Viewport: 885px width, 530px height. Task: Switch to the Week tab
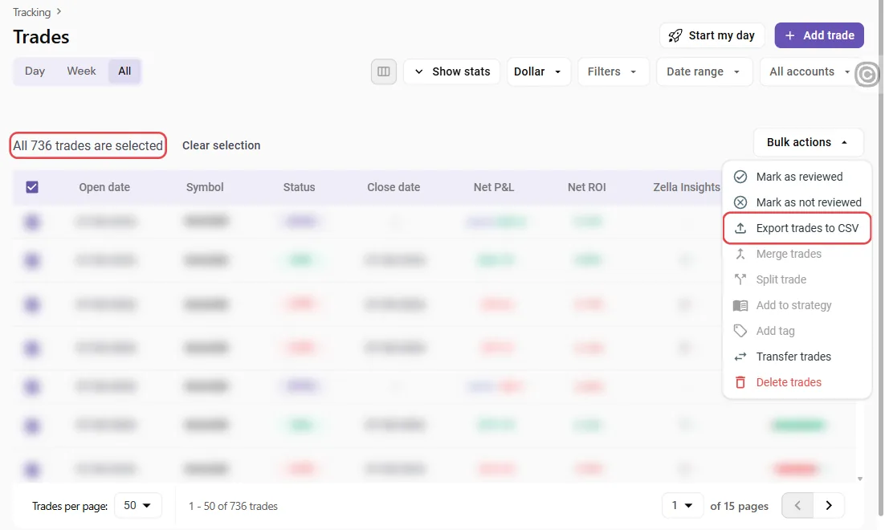(x=81, y=71)
